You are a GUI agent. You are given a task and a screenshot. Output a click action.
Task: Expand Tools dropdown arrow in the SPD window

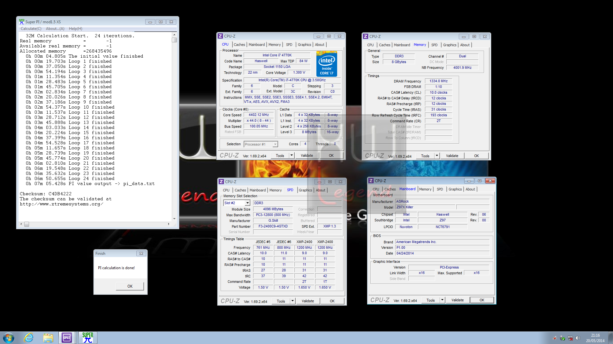[292, 301]
